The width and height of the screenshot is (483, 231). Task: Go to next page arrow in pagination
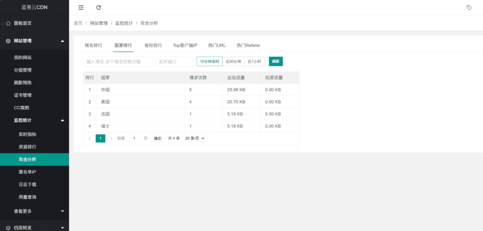111,138
